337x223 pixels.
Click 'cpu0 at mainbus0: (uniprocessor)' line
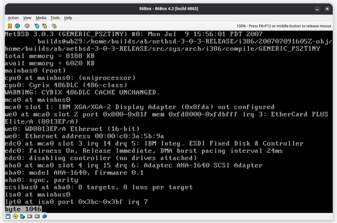click(x=70, y=78)
